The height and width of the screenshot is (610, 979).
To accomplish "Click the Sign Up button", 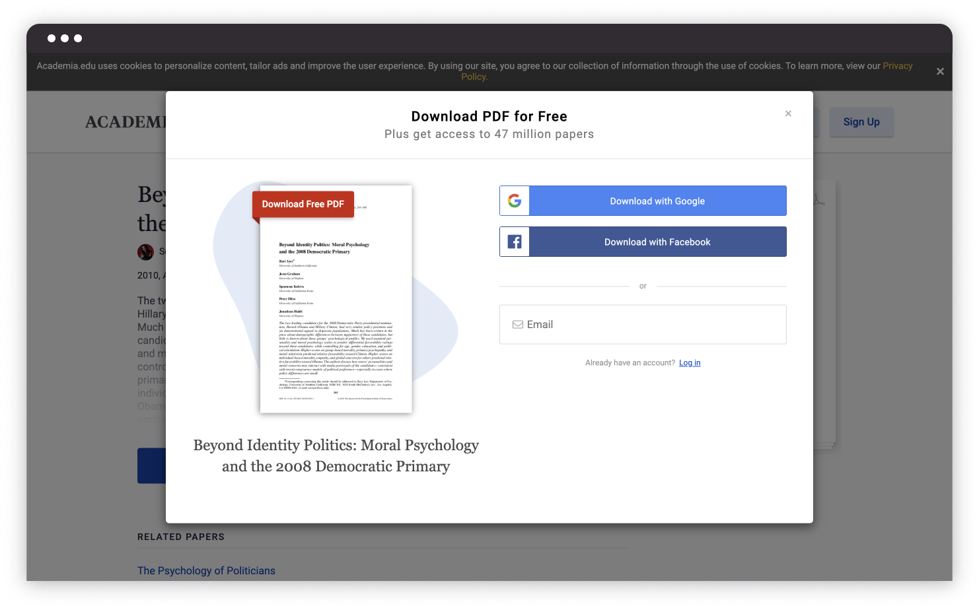I will tap(861, 122).
